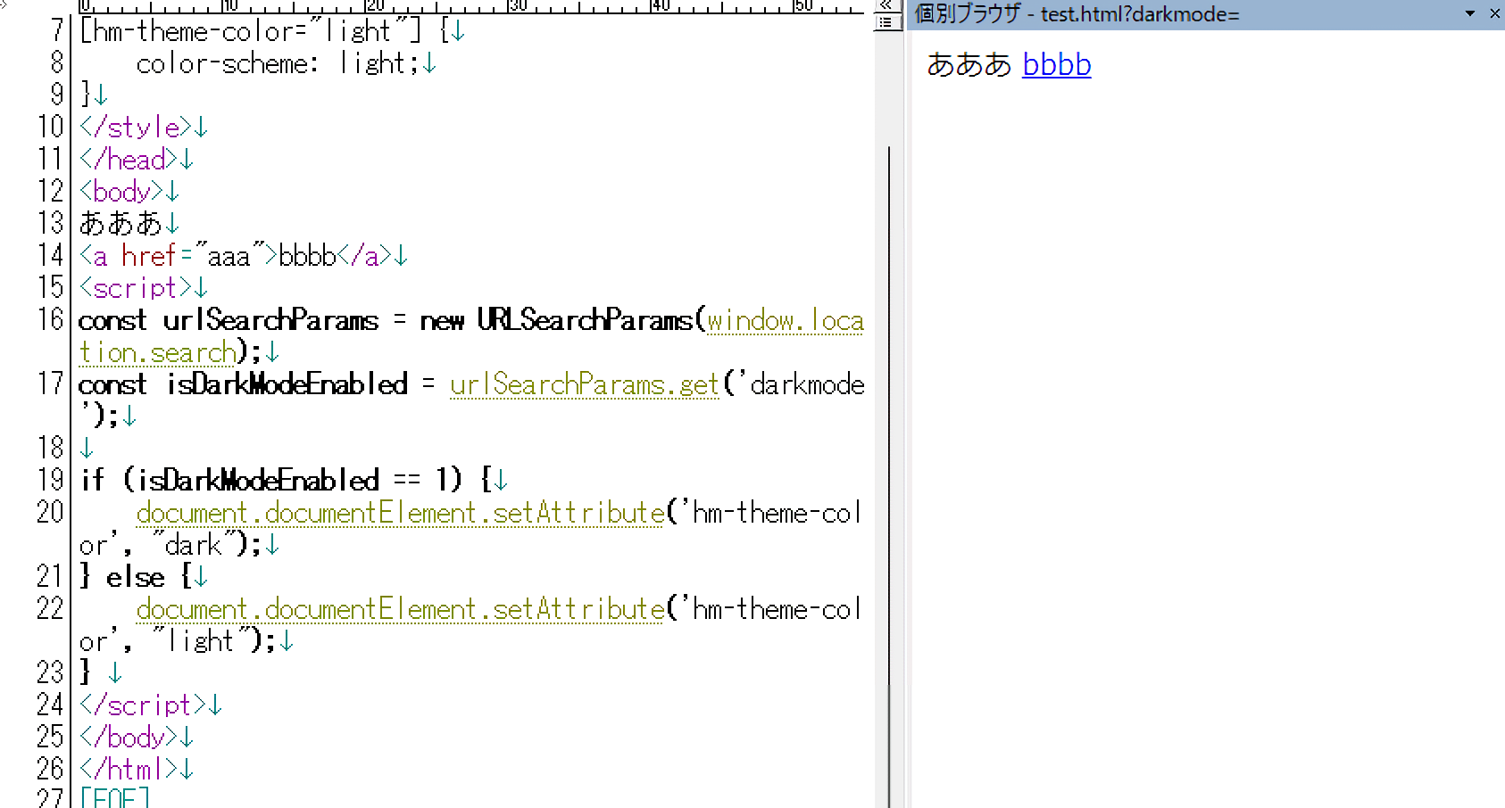The width and height of the screenshot is (1505, 808).
Task: Select line 22 via its line number
Action: (x=50, y=609)
